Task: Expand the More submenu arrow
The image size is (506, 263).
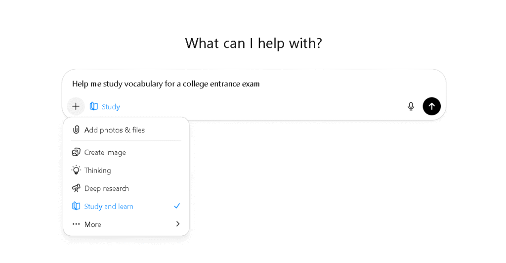Action: point(178,224)
